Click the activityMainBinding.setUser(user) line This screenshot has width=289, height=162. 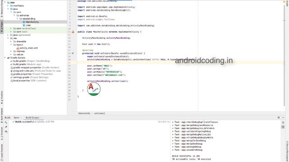107,81
